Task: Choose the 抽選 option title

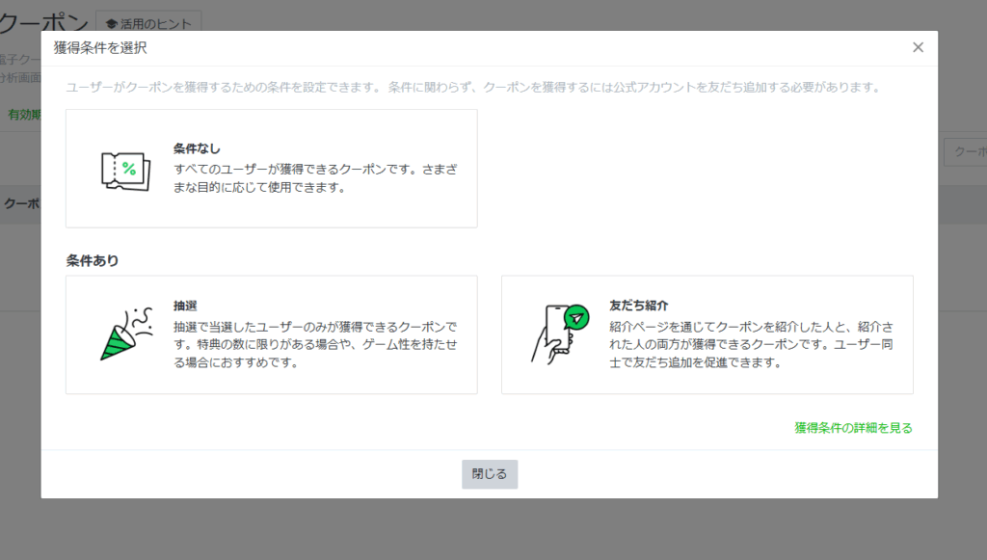Action: coord(185,305)
